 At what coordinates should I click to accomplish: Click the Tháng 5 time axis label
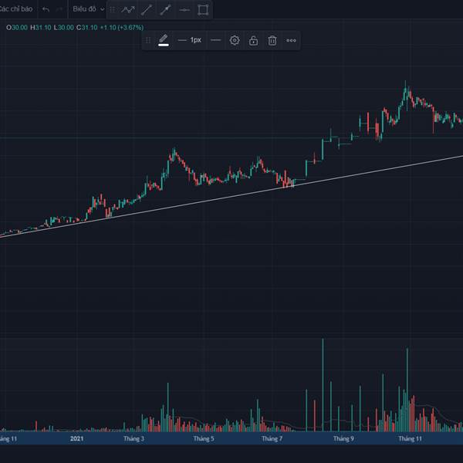point(204,439)
